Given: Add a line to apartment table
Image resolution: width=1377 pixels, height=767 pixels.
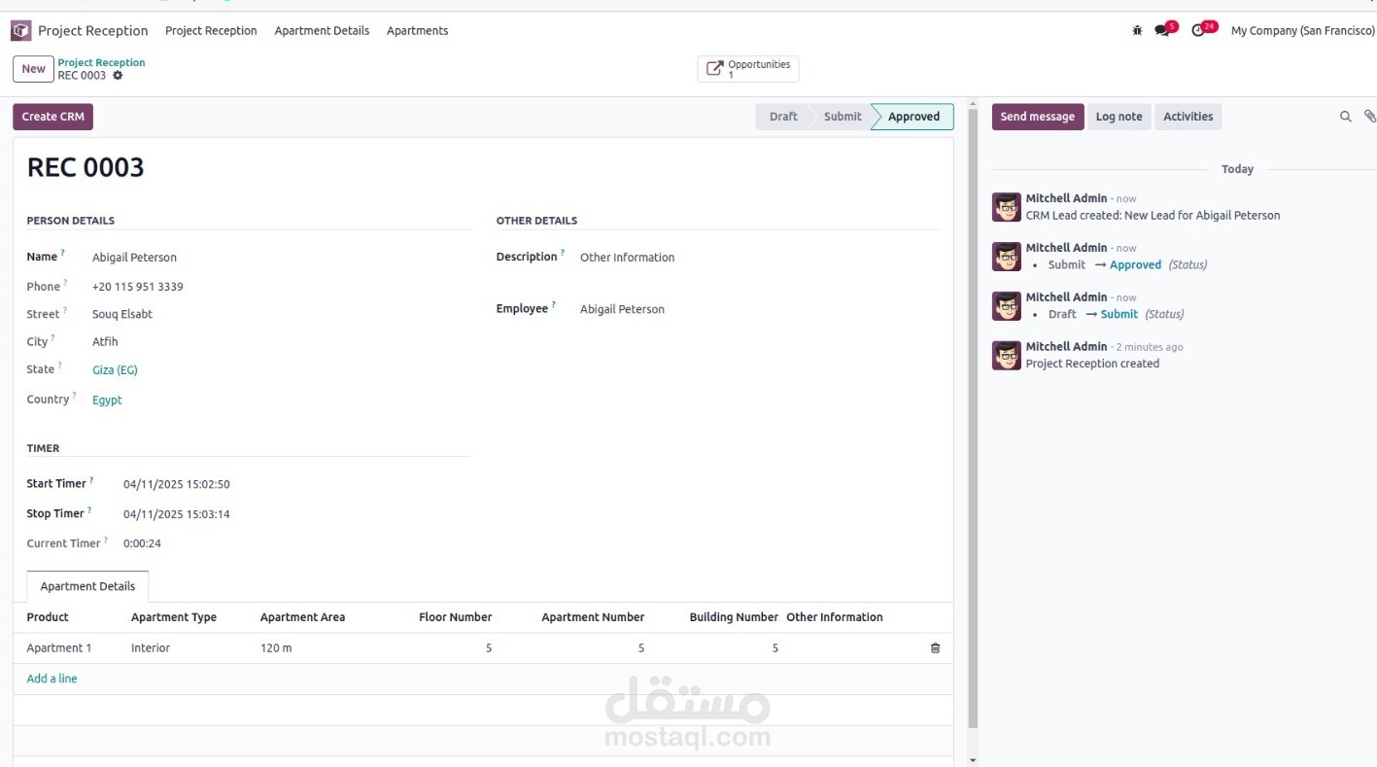Looking at the screenshot, I should tap(52, 679).
